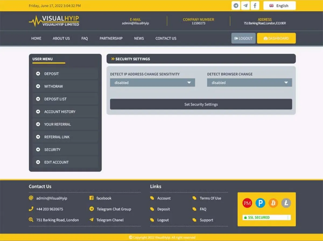Image resolution: width=323 pixels, height=241 pixels.
Task: Click the phone icon in footer contacts
Action: pyautogui.click(x=31, y=209)
